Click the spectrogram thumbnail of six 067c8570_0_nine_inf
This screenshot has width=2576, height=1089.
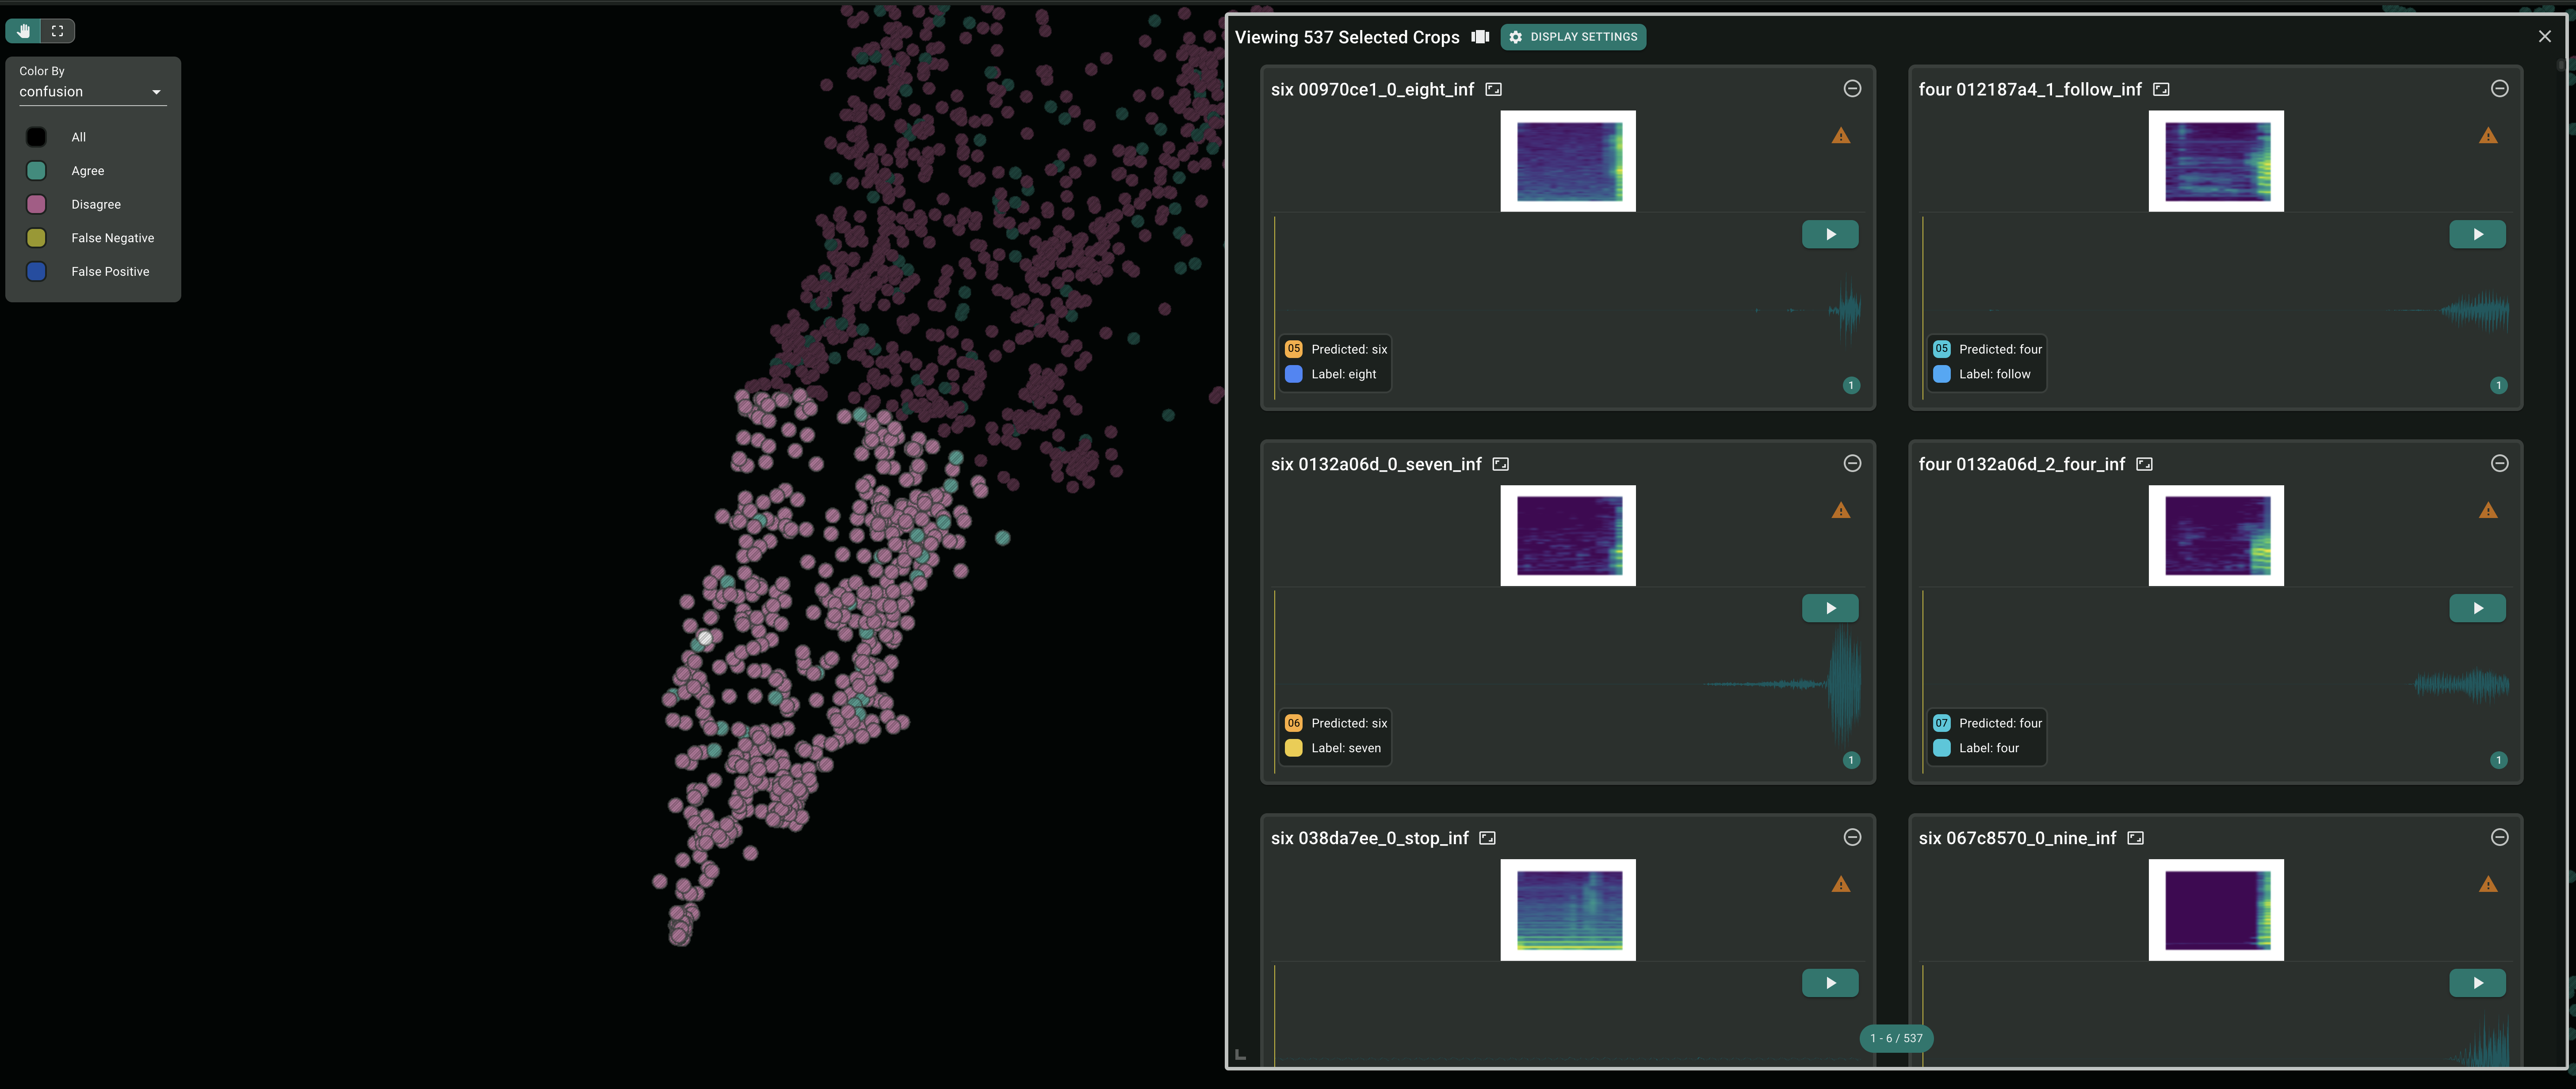coord(2215,909)
